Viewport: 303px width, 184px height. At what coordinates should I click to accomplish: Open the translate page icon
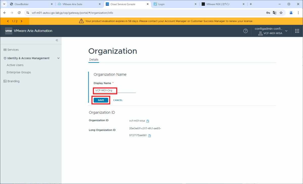pos(274,13)
